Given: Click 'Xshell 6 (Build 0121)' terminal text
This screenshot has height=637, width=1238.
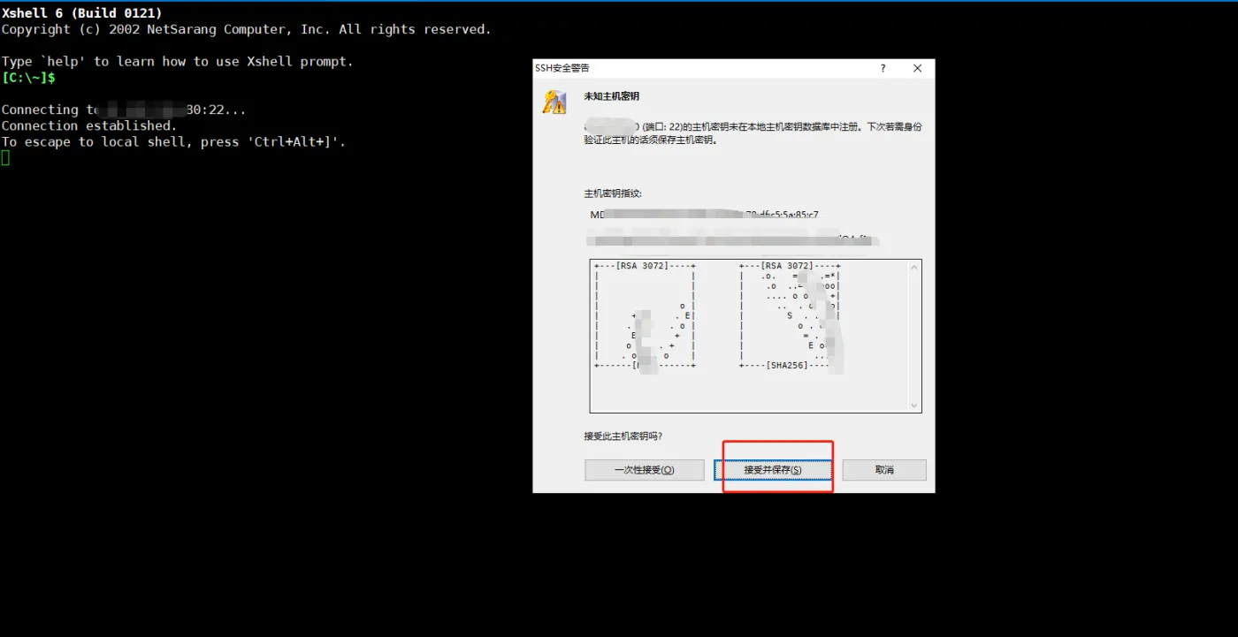Looking at the screenshot, I should click(81, 13).
